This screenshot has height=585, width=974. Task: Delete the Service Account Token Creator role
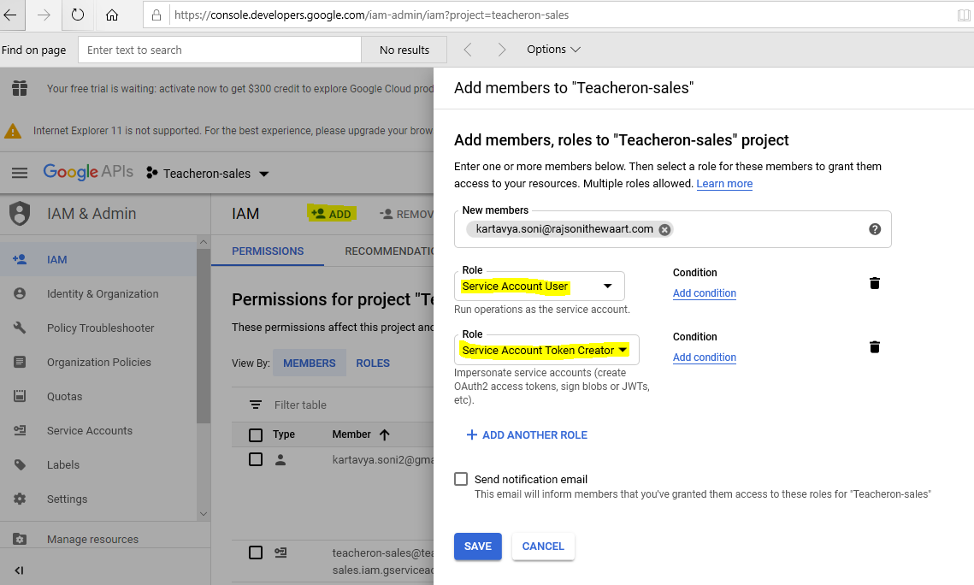click(875, 346)
